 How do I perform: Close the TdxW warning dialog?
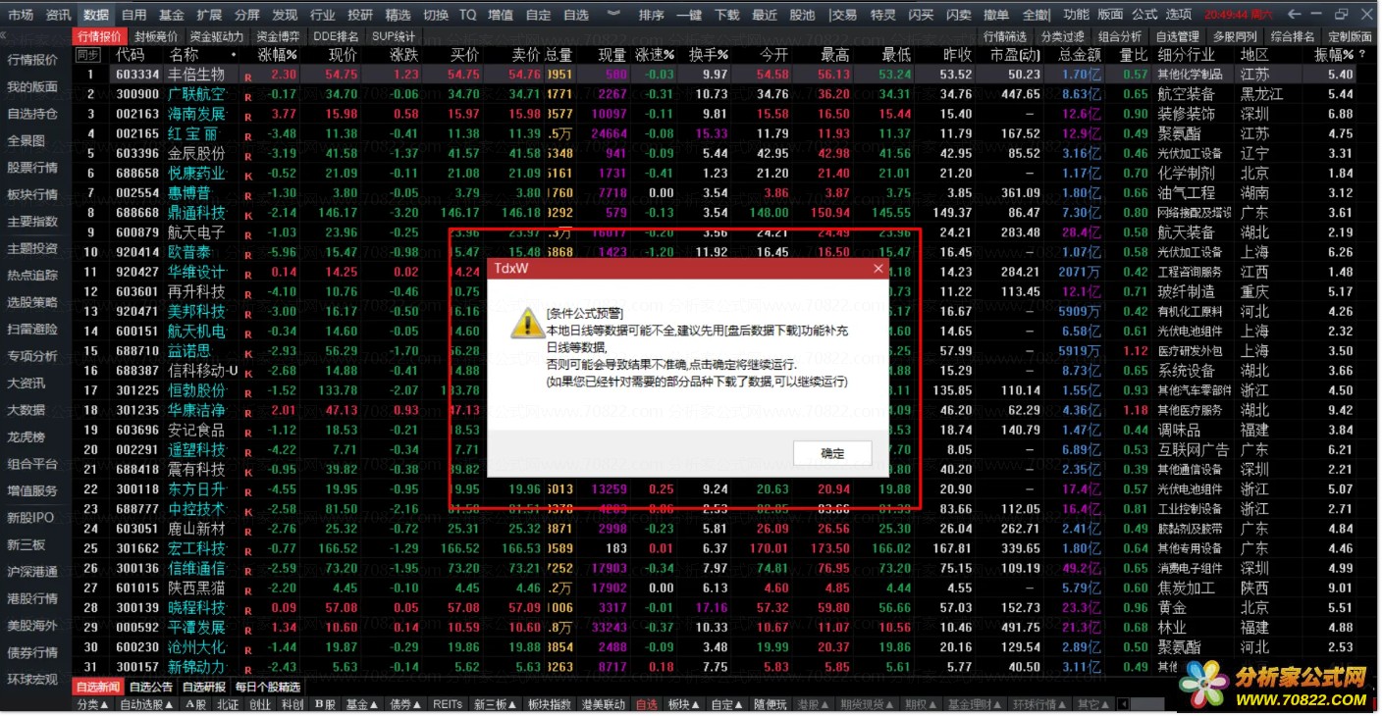(878, 268)
